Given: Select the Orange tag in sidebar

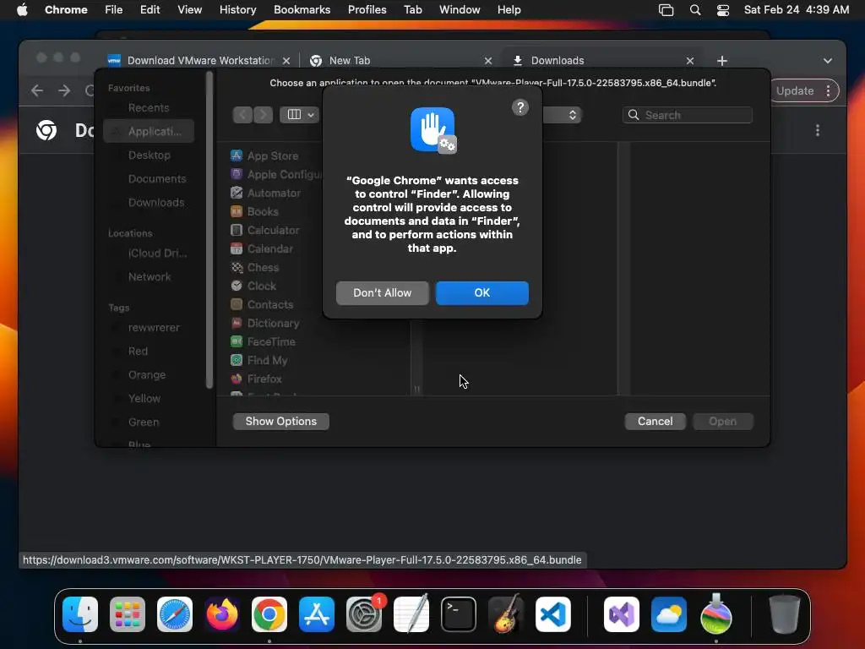Looking at the screenshot, I should (147, 375).
